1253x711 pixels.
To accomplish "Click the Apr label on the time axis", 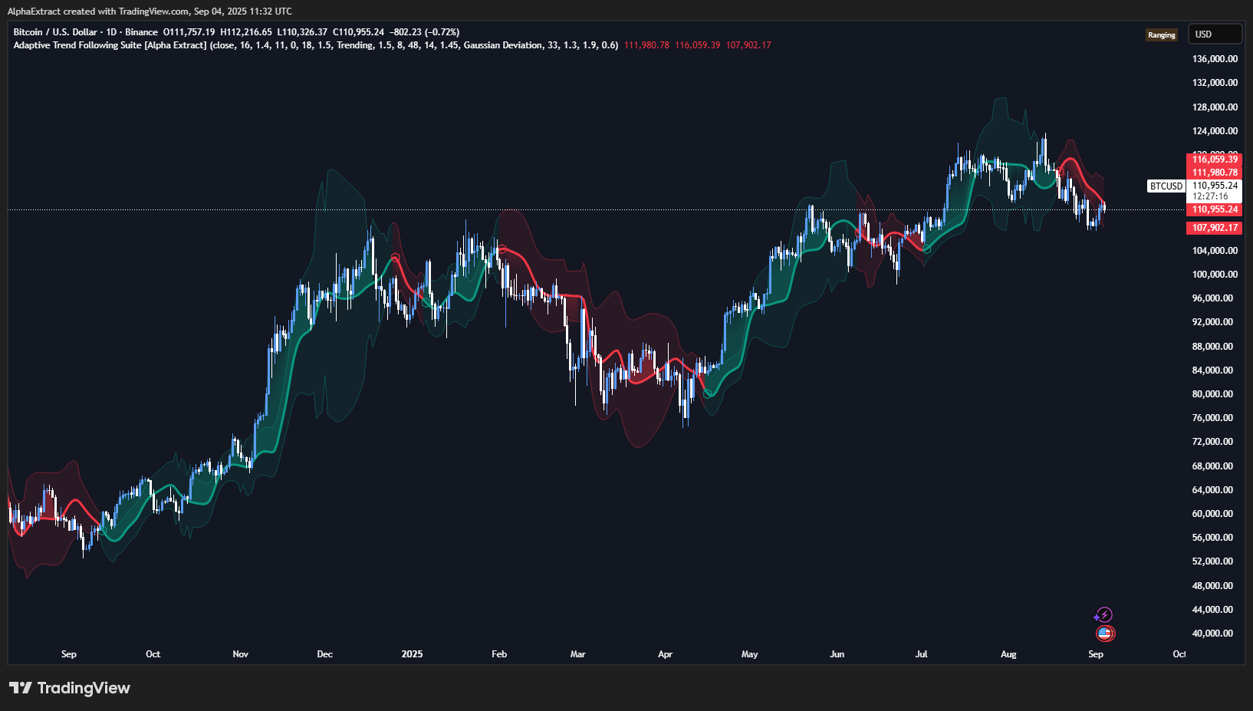I will pyautogui.click(x=665, y=654).
